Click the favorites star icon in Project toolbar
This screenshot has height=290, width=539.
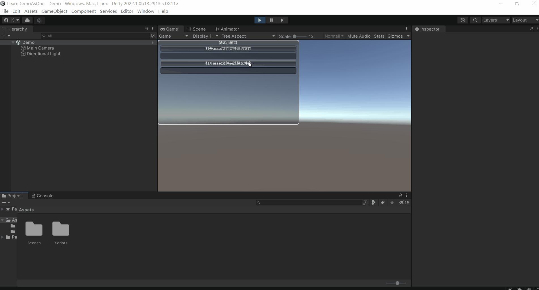(392, 203)
